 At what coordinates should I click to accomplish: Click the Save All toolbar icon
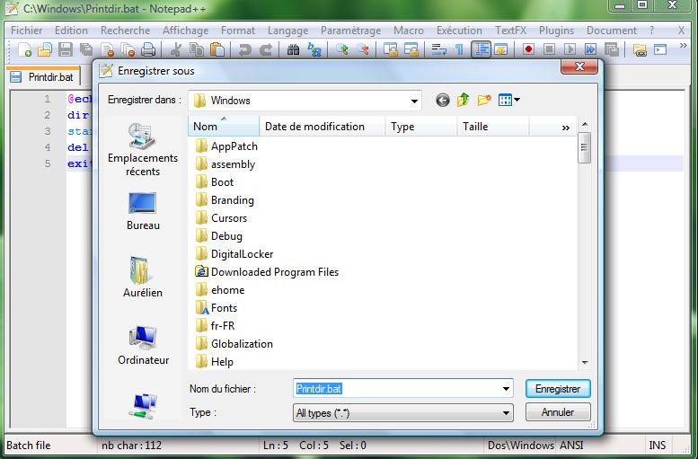pos(86,49)
